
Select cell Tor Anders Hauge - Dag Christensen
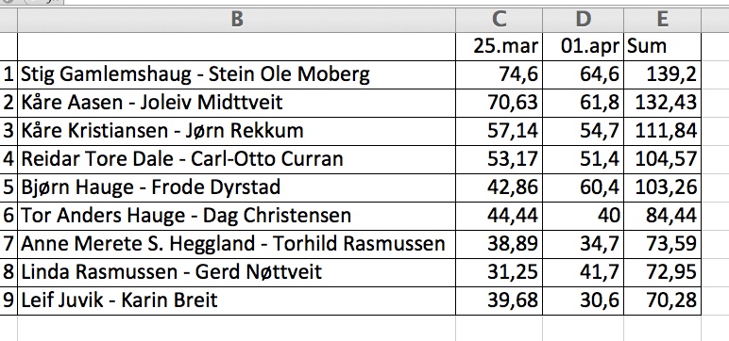click(x=236, y=217)
